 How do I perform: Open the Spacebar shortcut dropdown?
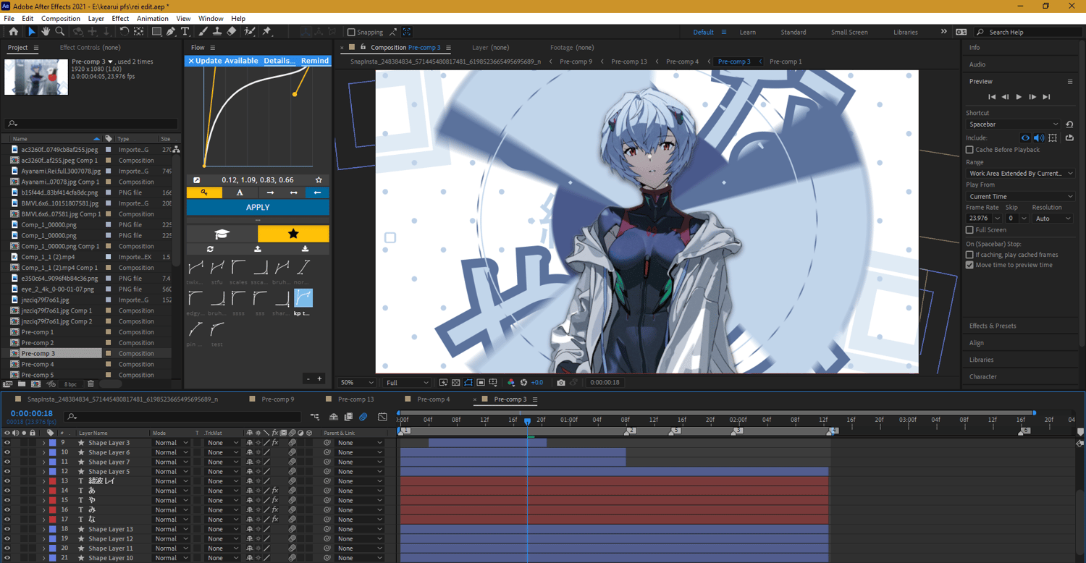1013,124
